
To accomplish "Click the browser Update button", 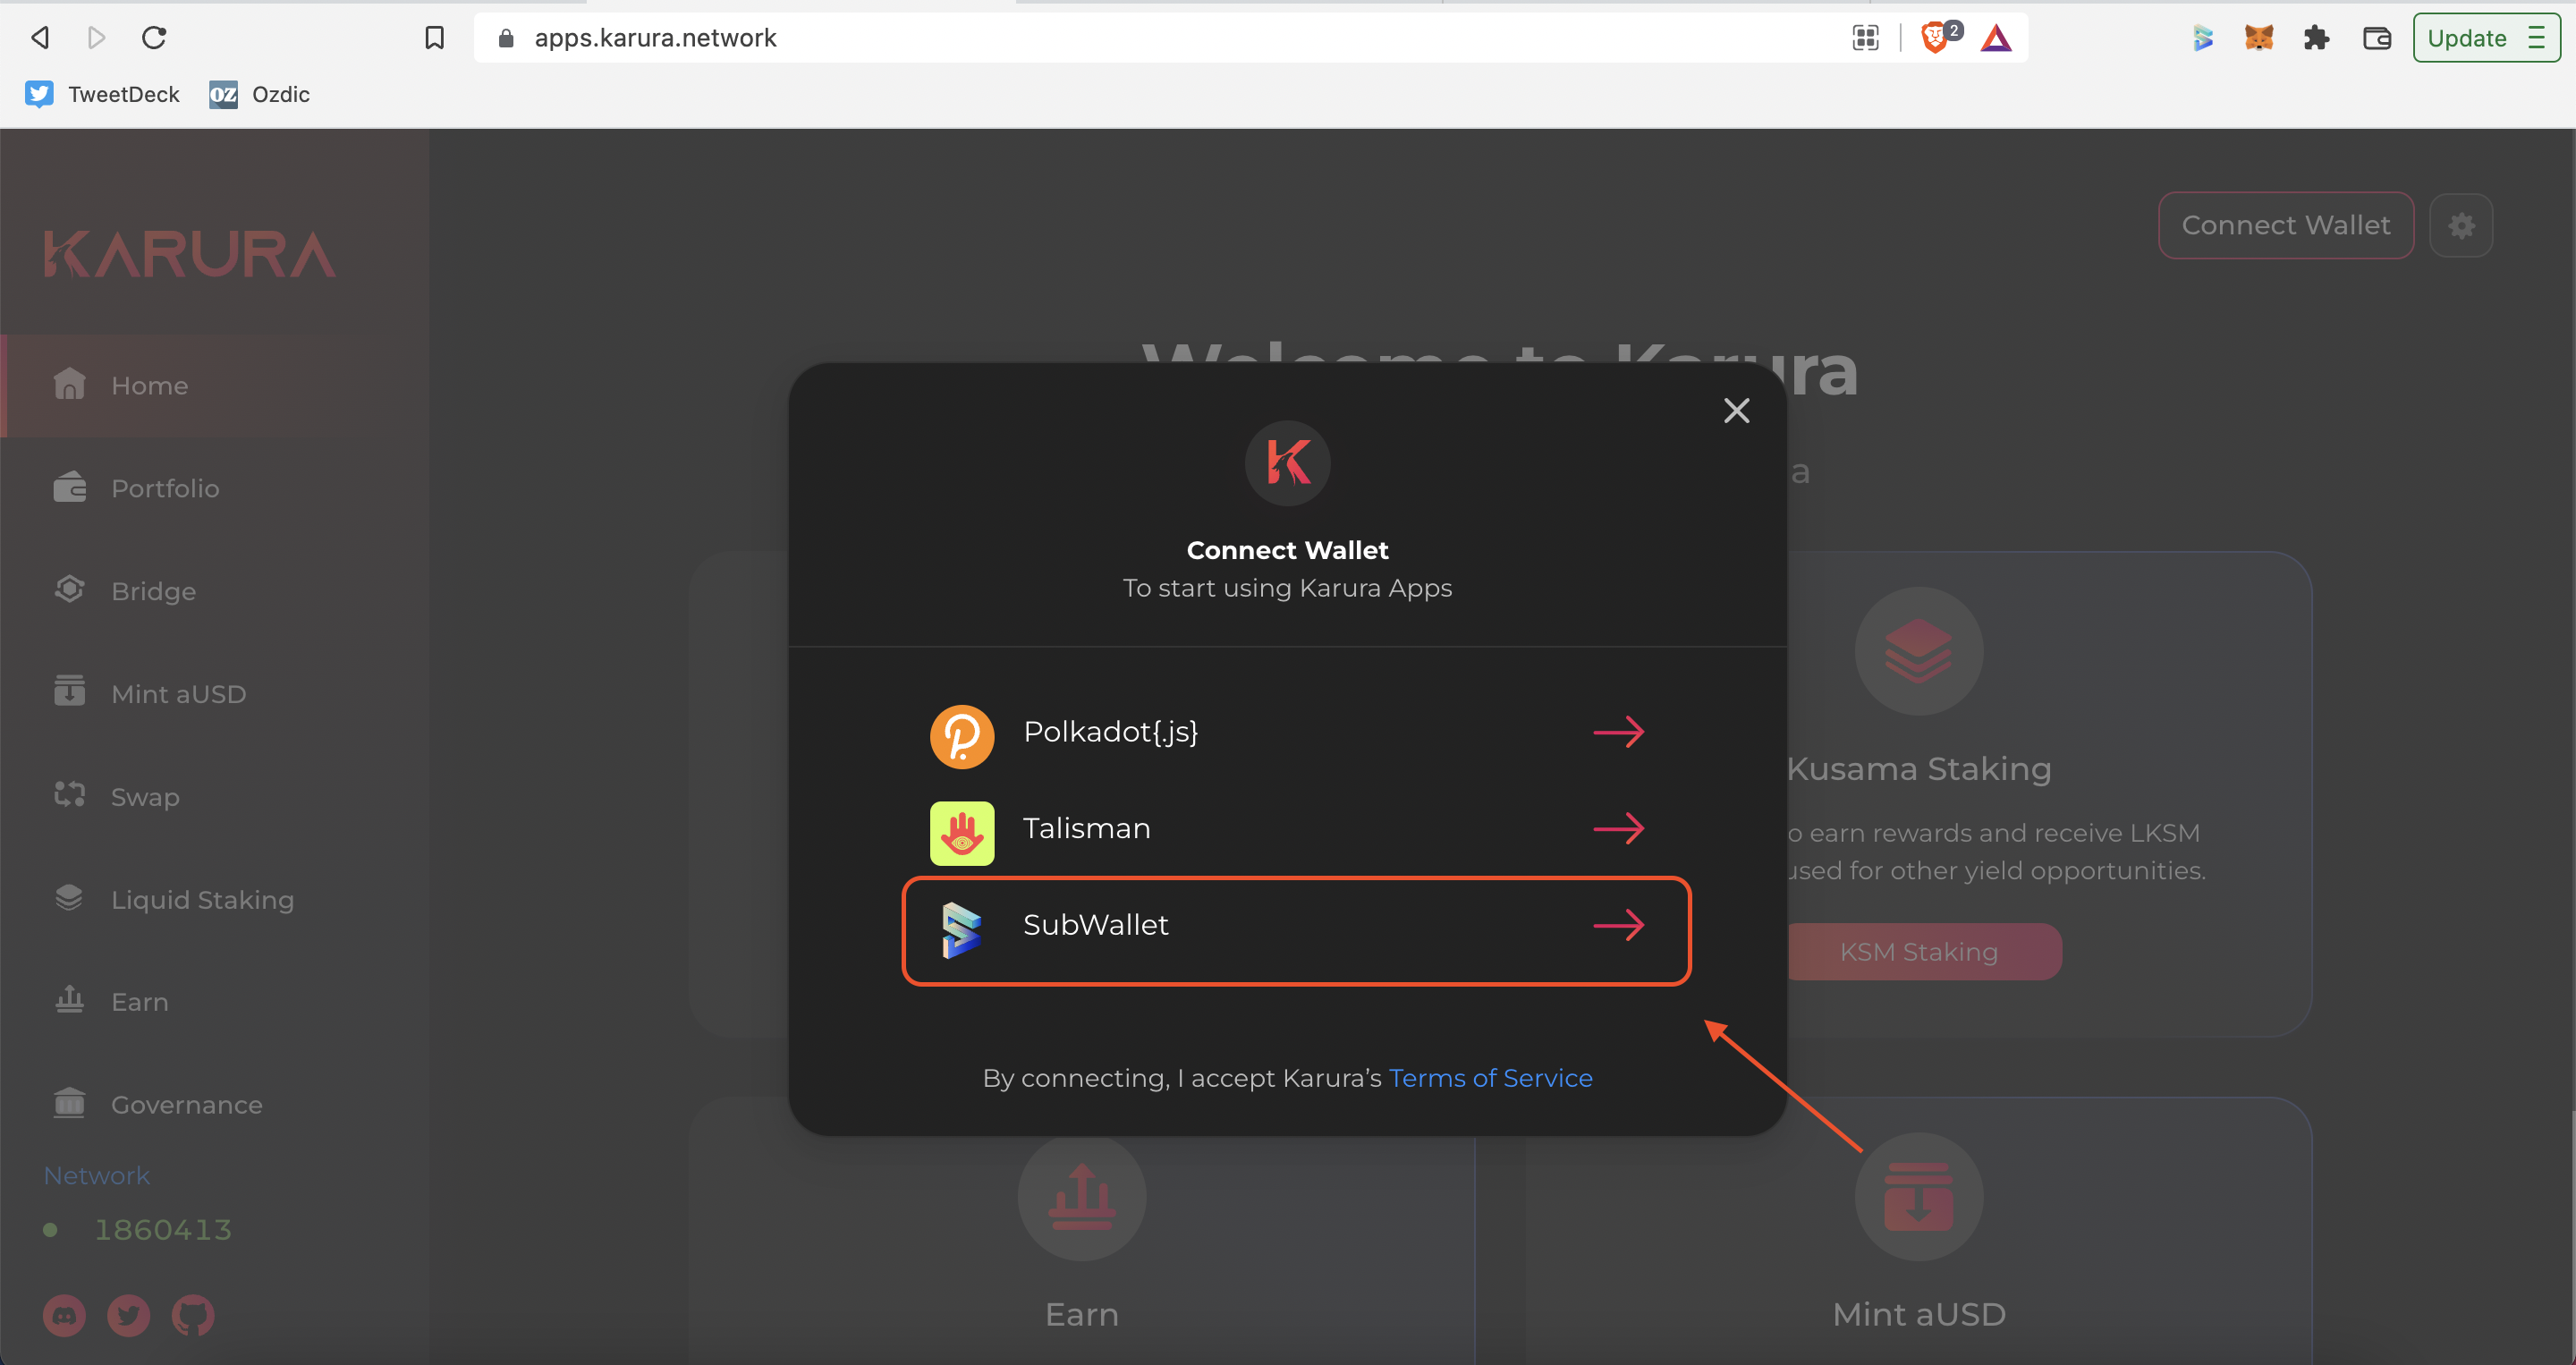I will coord(2486,38).
